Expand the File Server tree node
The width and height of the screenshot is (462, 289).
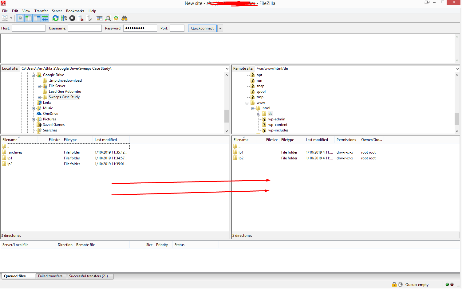click(x=39, y=86)
